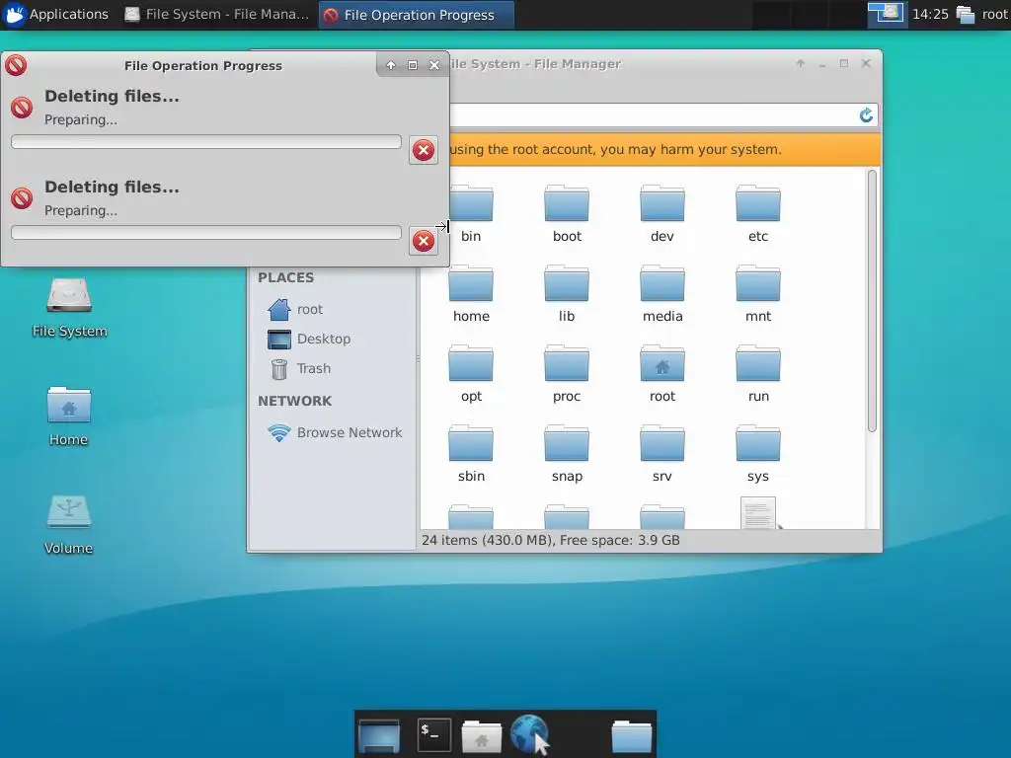The height and width of the screenshot is (758, 1011).
Task: Click the root account warning banner
Action: [x=664, y=150]
